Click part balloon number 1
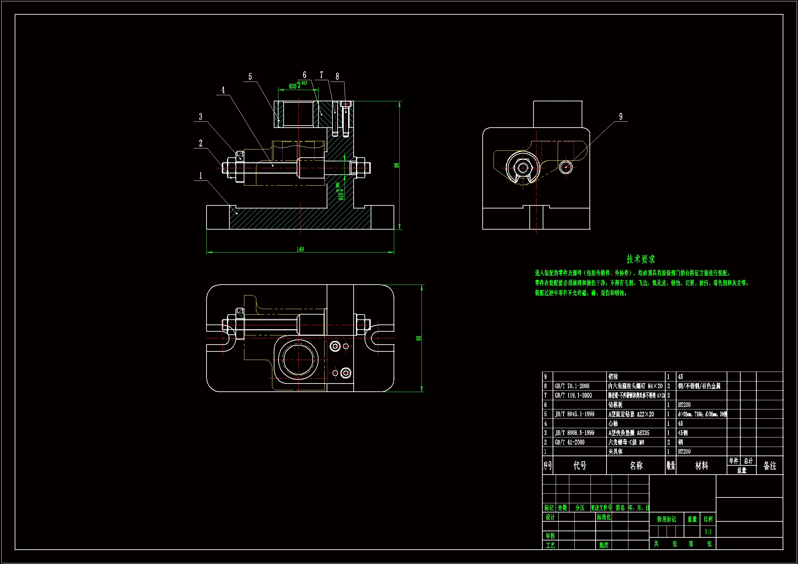 201,176
